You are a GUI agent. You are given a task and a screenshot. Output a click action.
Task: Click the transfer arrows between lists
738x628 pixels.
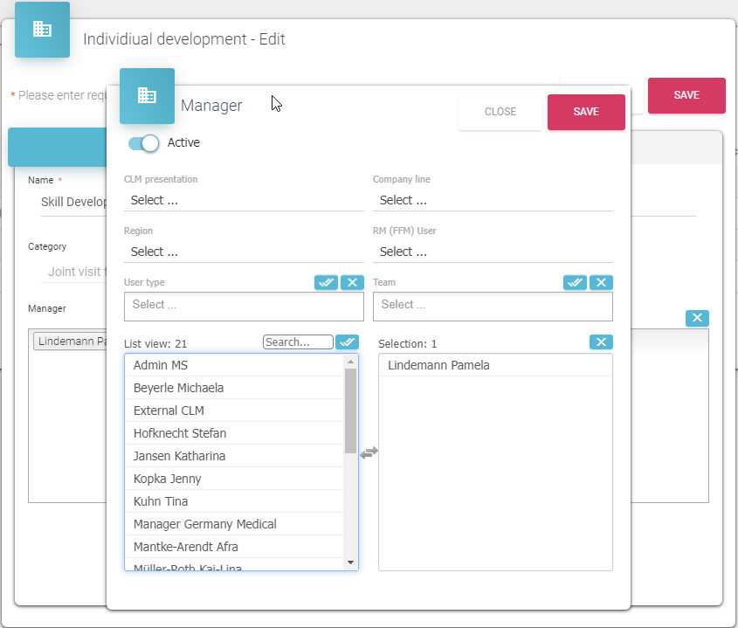pyautogui.click(x=369, y=452)
